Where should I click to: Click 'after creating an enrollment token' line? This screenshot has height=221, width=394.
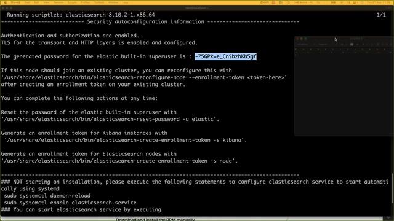point(93,85)
